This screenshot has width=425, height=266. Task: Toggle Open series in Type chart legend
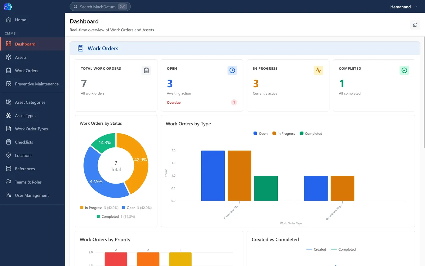[x=260, y=133]
